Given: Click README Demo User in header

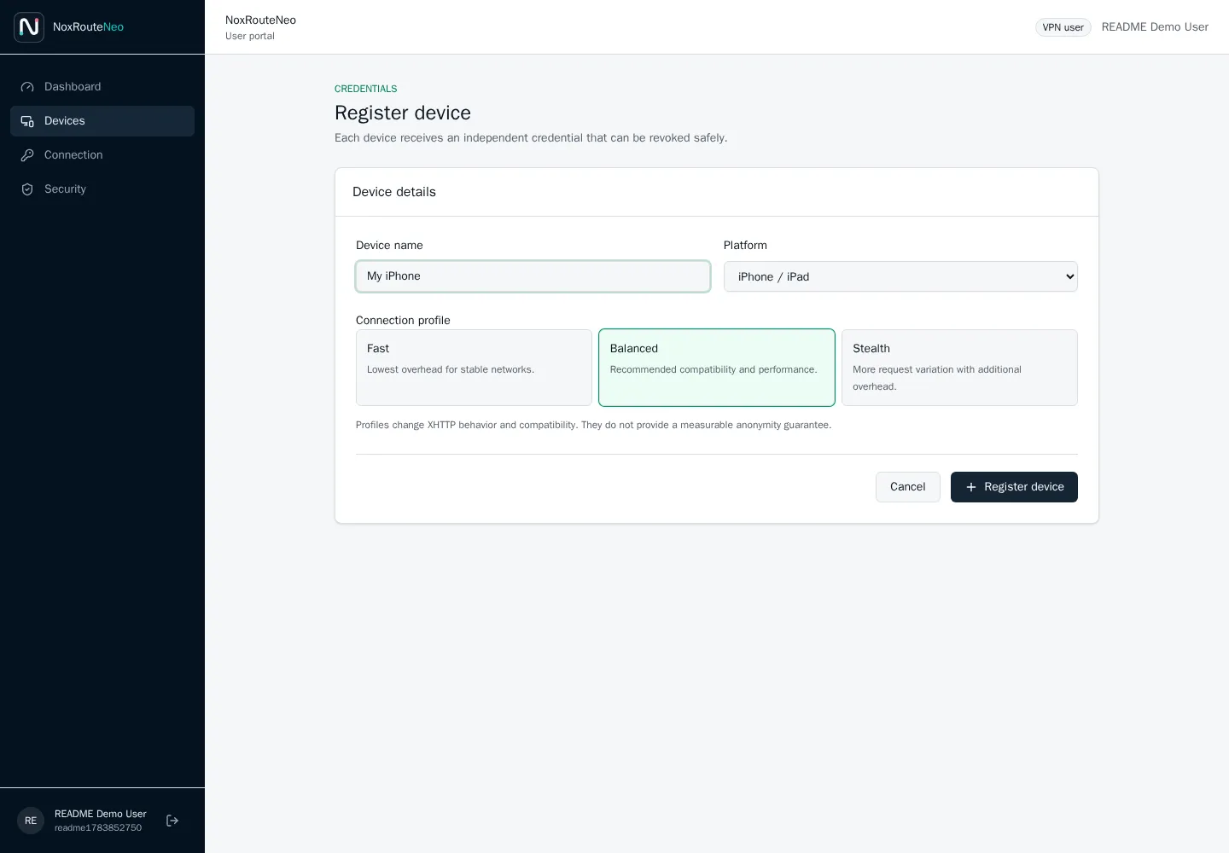Looking at the screenshot, I should 1155,27.
